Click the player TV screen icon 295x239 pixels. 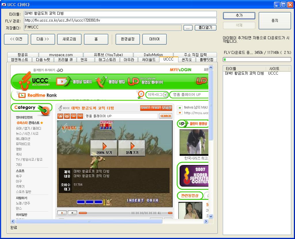[x=67, y=116]
